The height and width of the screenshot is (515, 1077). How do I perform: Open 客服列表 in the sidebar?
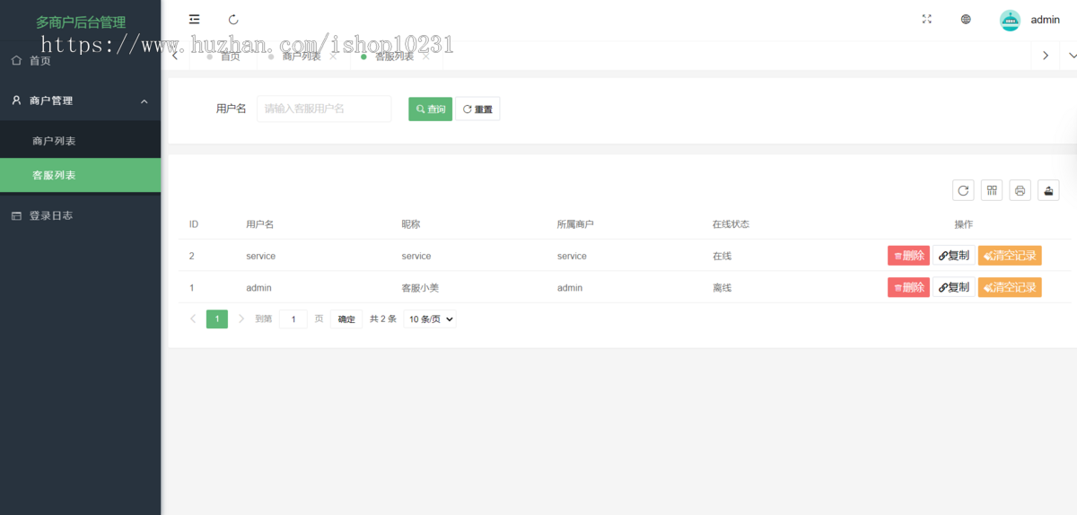pos(81,175)
